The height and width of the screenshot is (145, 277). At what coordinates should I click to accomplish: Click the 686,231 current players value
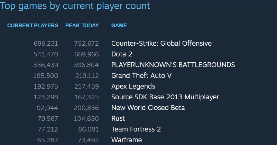(x=46, y=43)
